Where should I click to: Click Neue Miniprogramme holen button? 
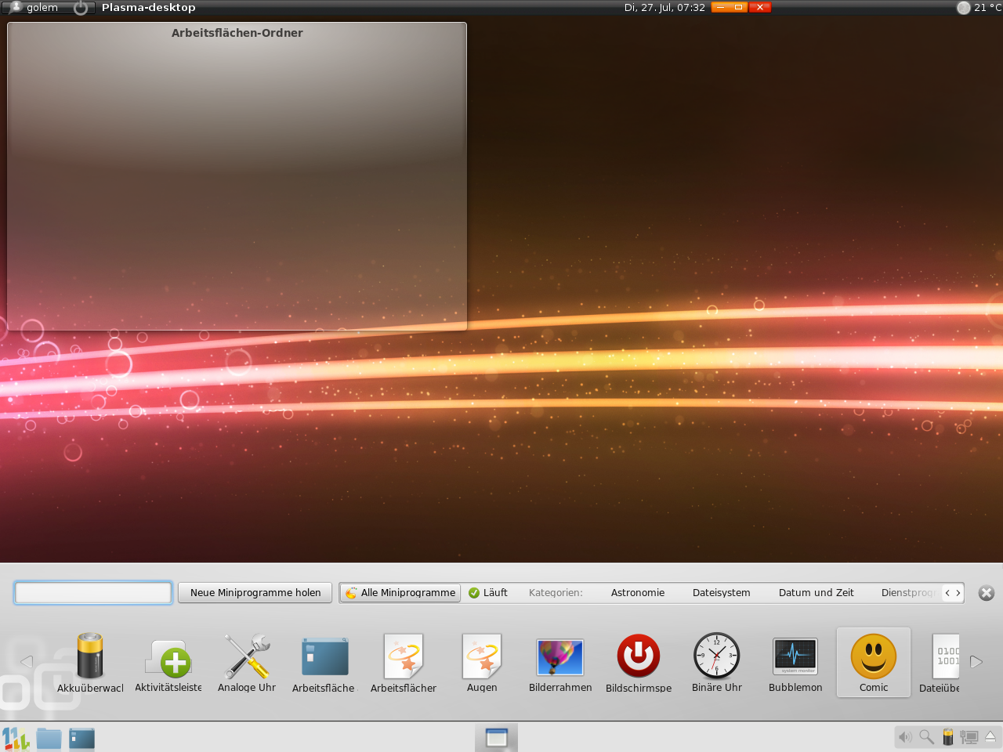pyautogui.click(x=254, y=593)
